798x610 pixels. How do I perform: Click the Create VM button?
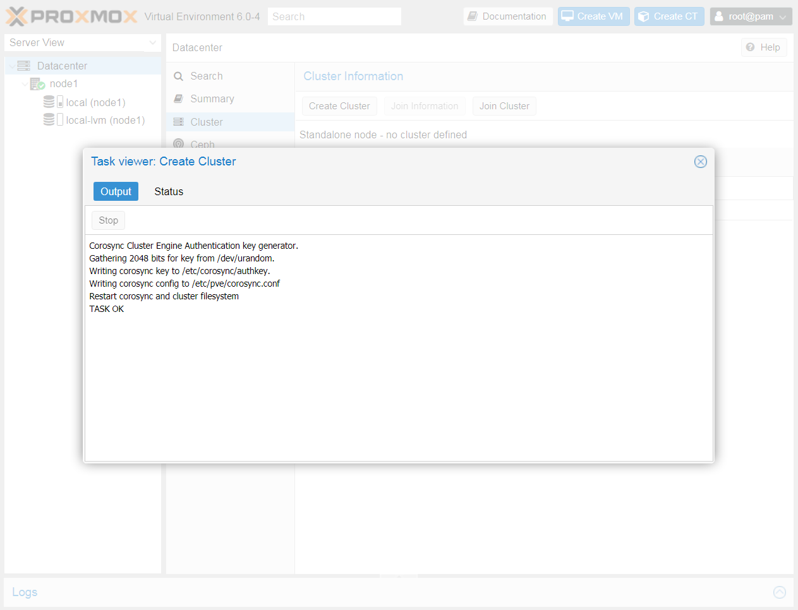pyautogui.click(x=593, y=16)
